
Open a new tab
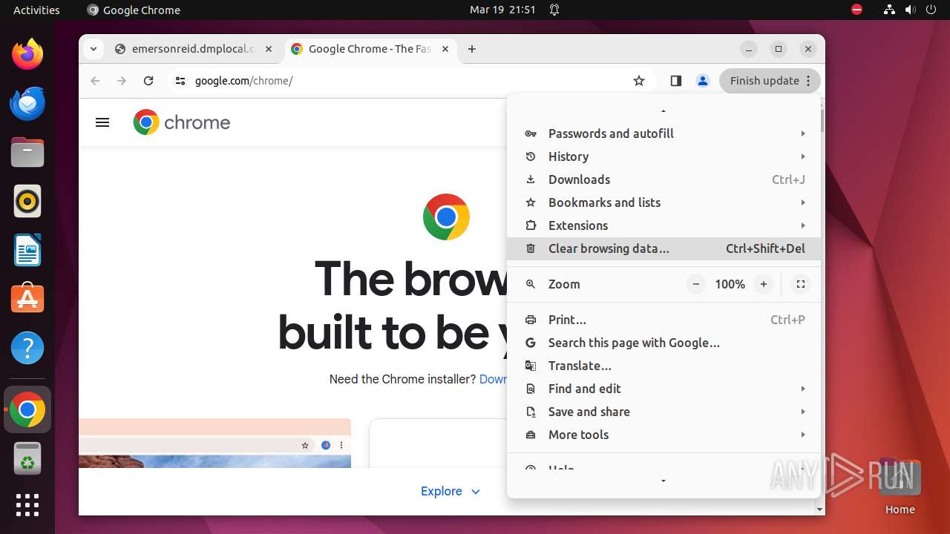point(472,49)
